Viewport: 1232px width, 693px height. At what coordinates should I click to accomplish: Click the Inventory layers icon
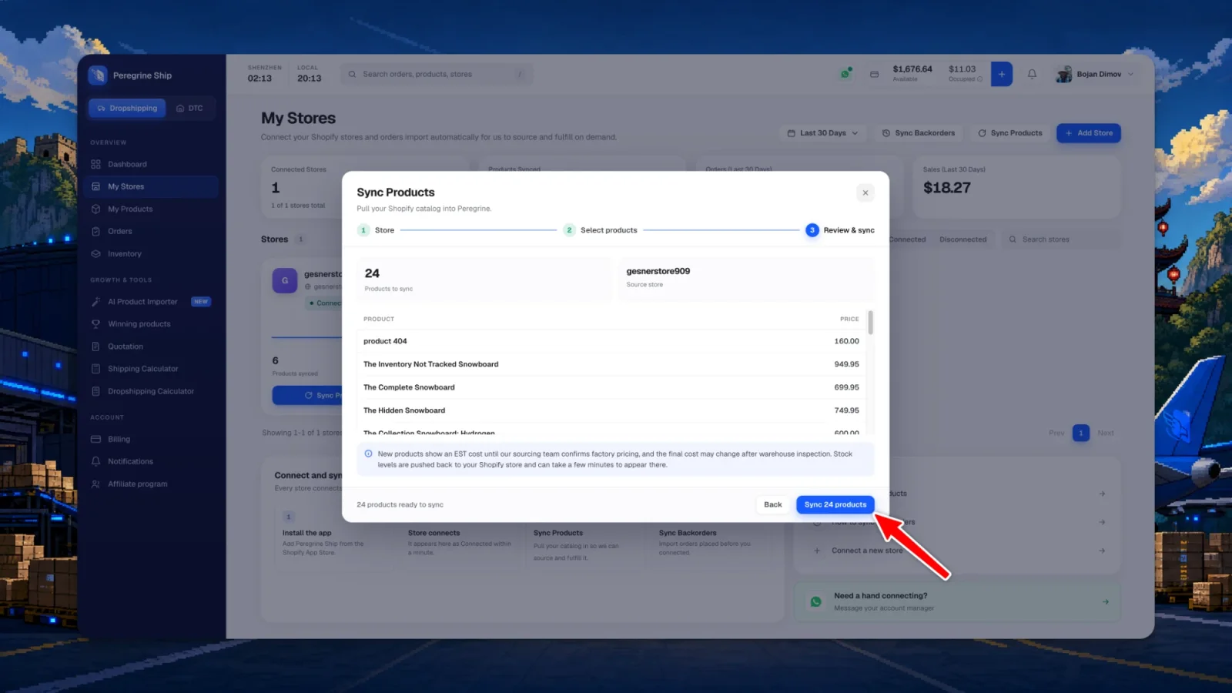click(96, 253)
